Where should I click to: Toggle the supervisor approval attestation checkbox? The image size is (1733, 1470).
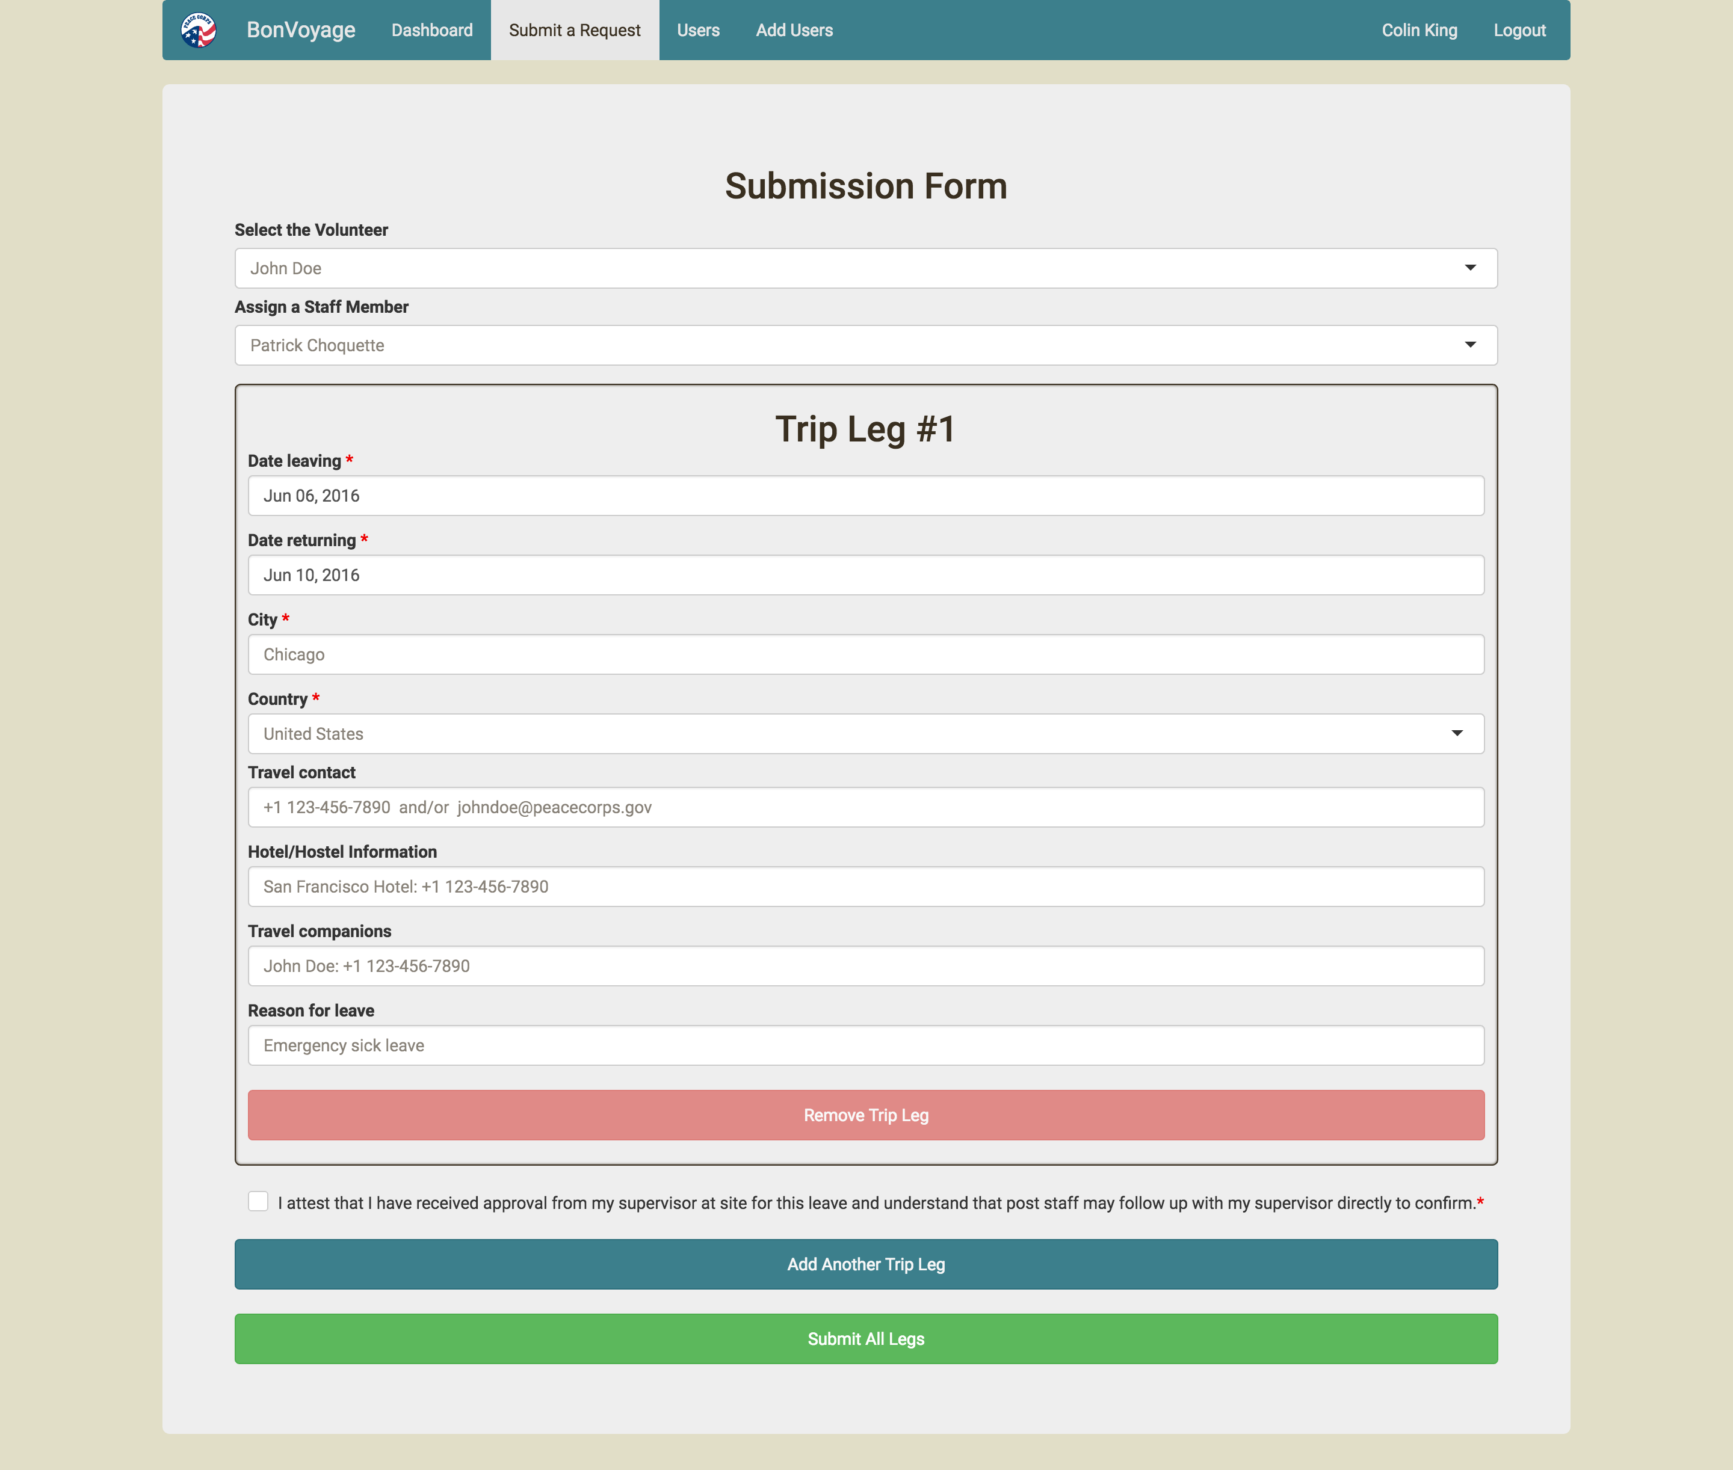(x=257, y=1202)
